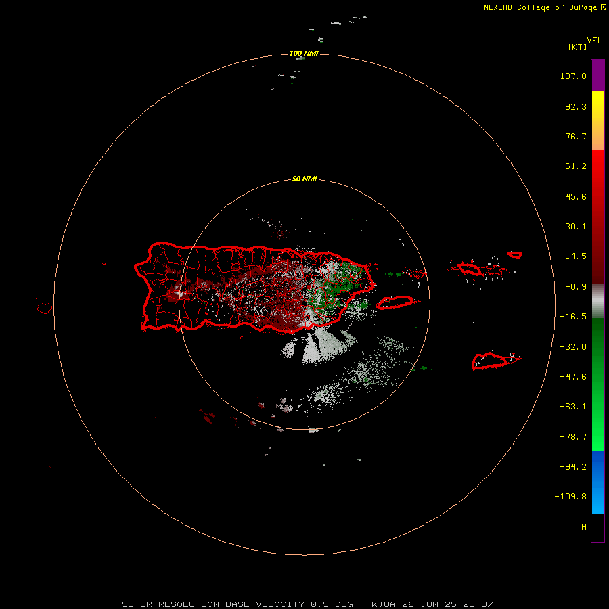Click the -47.6 velocity scale value
This screenshot has width=609, height=609.
click(573, 377)
